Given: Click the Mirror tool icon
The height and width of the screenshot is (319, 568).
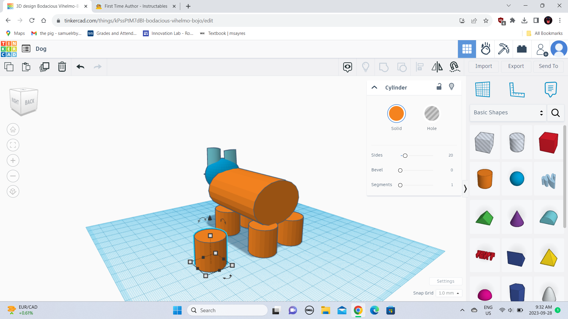Looking at the screenshot, I should coord(437,67).
